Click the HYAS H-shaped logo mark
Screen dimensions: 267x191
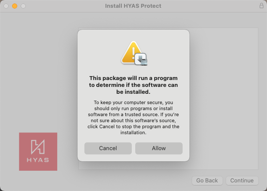pos(38,147)
